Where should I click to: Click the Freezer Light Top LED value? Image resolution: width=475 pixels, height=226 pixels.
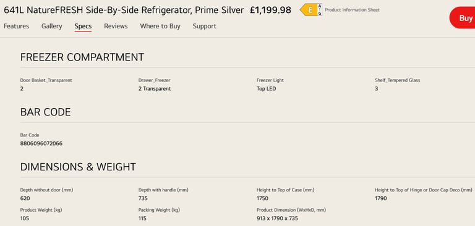click(x=267, y=89)
